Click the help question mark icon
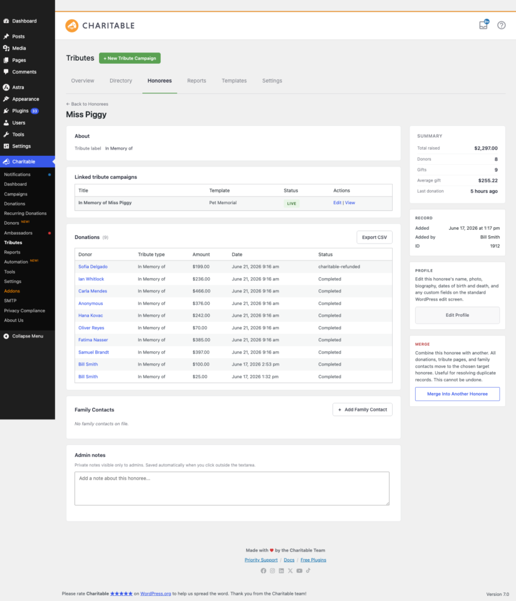The height and width of the screenshot is (601, 516). (502, 25)
